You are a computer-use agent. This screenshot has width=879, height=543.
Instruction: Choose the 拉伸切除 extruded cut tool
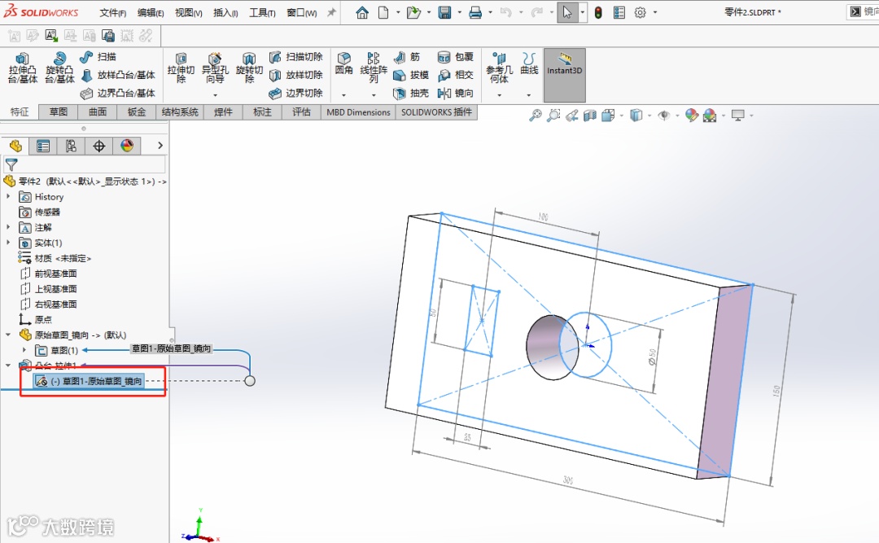(x=181, y=68)
